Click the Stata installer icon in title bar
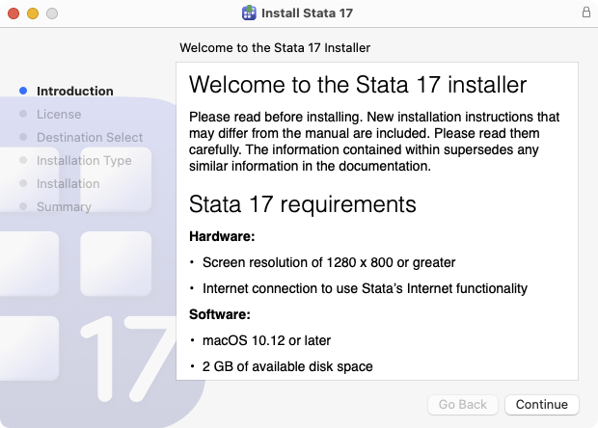 coord(249,13)
